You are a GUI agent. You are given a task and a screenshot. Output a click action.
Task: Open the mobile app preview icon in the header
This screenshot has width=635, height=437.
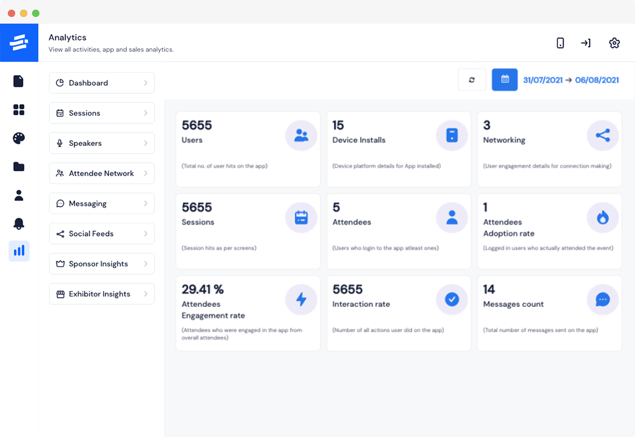560,43
